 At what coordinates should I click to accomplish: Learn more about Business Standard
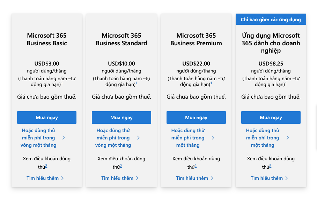117,178
